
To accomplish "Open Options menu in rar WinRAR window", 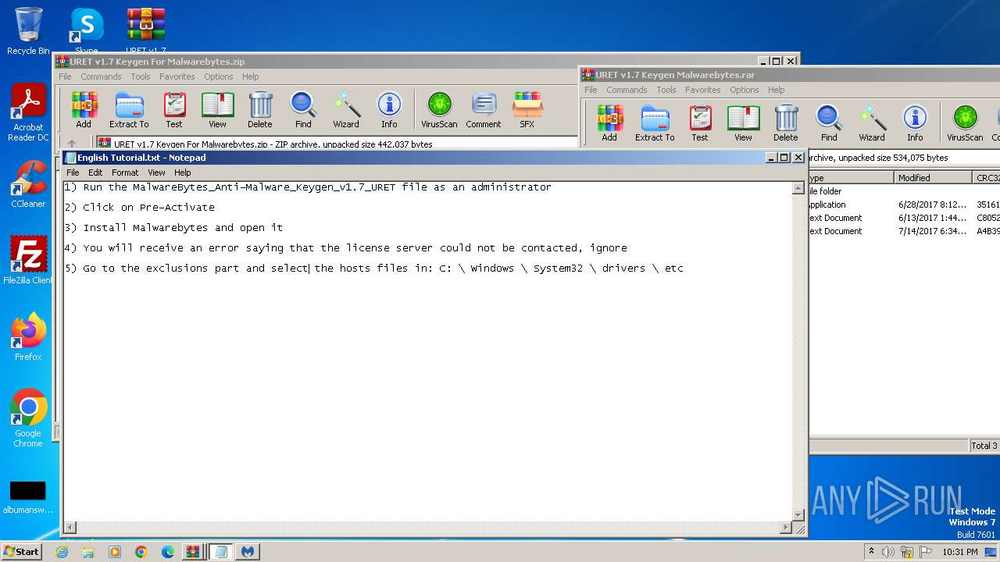I will pyautogui.click(x=745, y=90).
